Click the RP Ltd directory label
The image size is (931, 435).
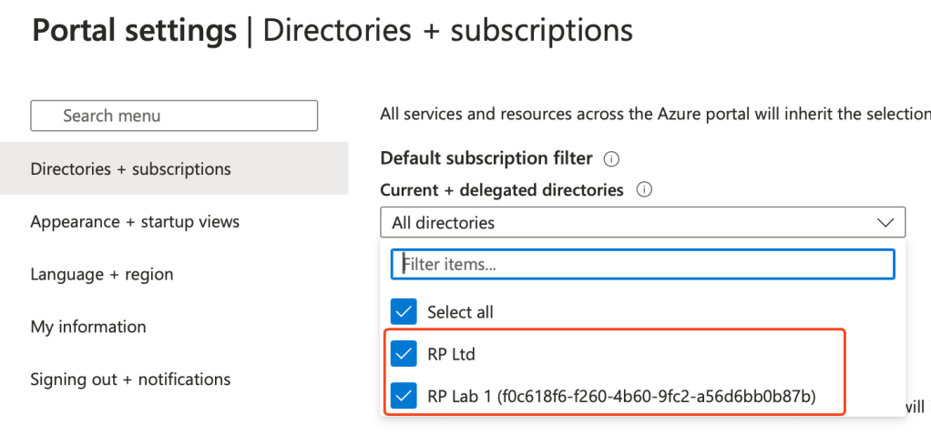[451, 354]
